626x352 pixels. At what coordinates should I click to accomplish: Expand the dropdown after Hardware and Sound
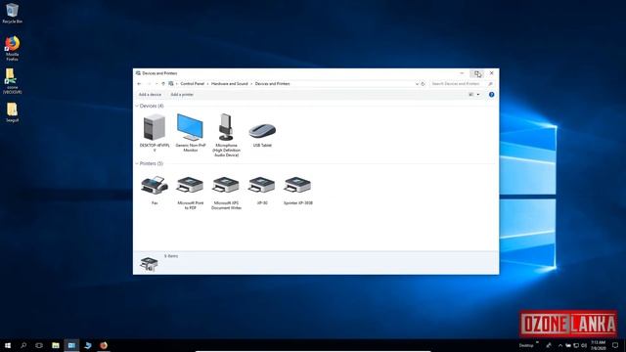(x=251, y=84)
